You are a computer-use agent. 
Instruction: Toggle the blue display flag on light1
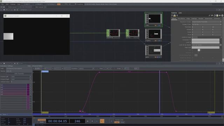[x=159, y=41]
